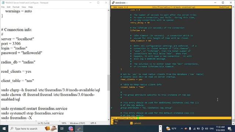Open the Windows Start menu
This screenshot has height=132, width=235.
coord(4,129)
